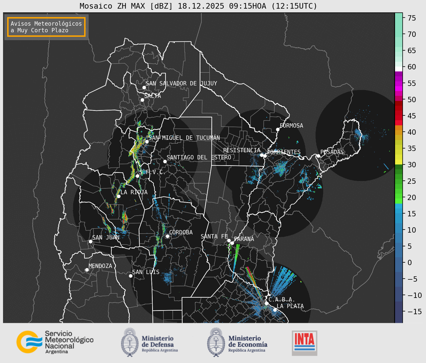The height and width of the screenshot is (363, 426).
Task: Select the Resistencia city marker
Action: [262, 155]
